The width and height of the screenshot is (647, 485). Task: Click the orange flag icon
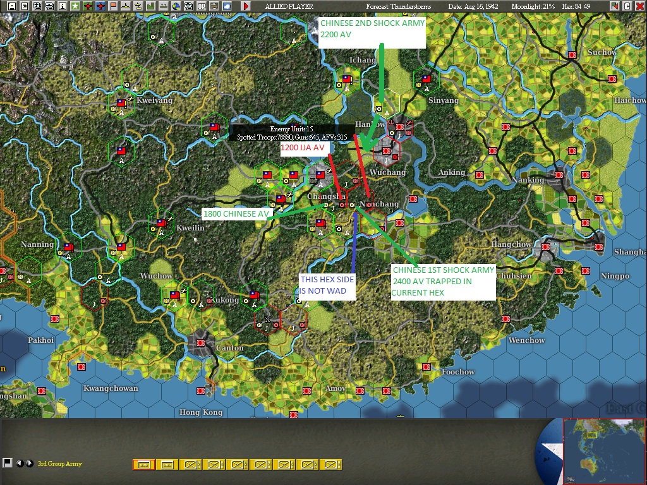[x=112, y=6]
